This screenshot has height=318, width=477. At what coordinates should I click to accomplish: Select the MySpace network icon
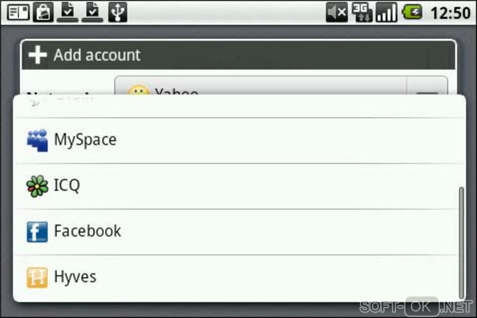37,140
